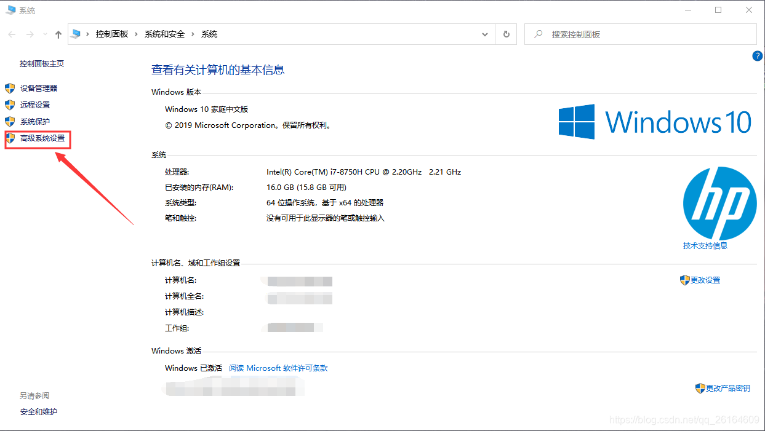Click 更改产品密钥 change product key
The height and width of the screenshot is (431, 765).
point(728,389)
